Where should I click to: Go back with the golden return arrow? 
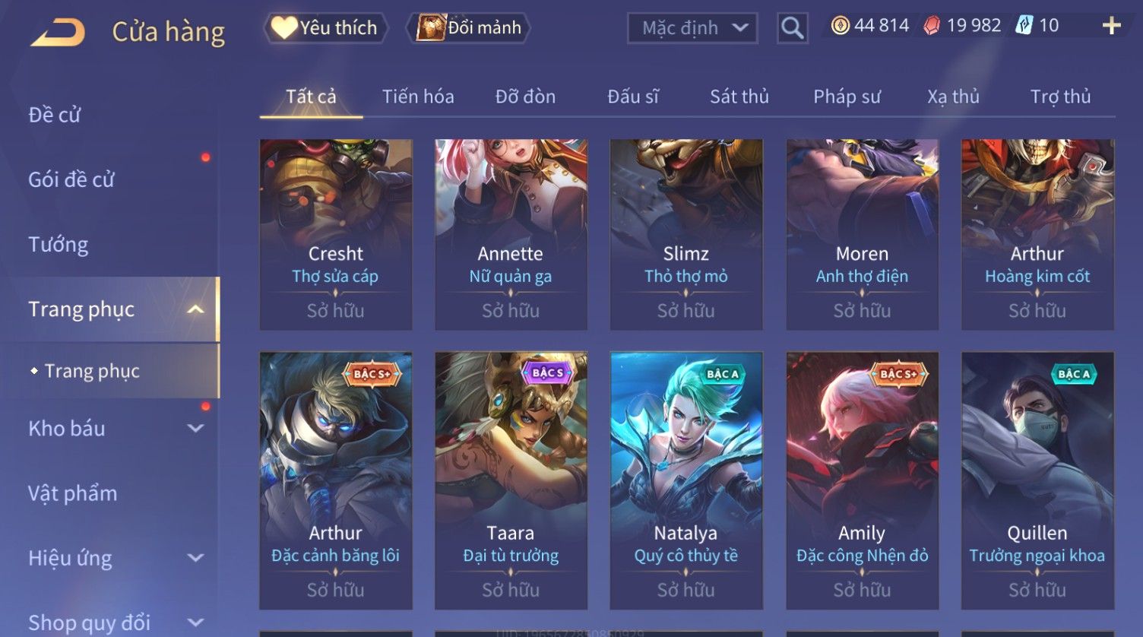58,33
